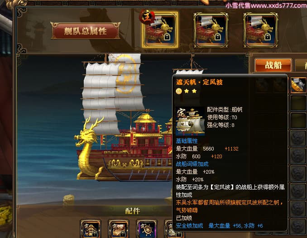Select the second locked dragon ship slot
Viewport: 307px width, 238px height.
[x=211, y=30]
